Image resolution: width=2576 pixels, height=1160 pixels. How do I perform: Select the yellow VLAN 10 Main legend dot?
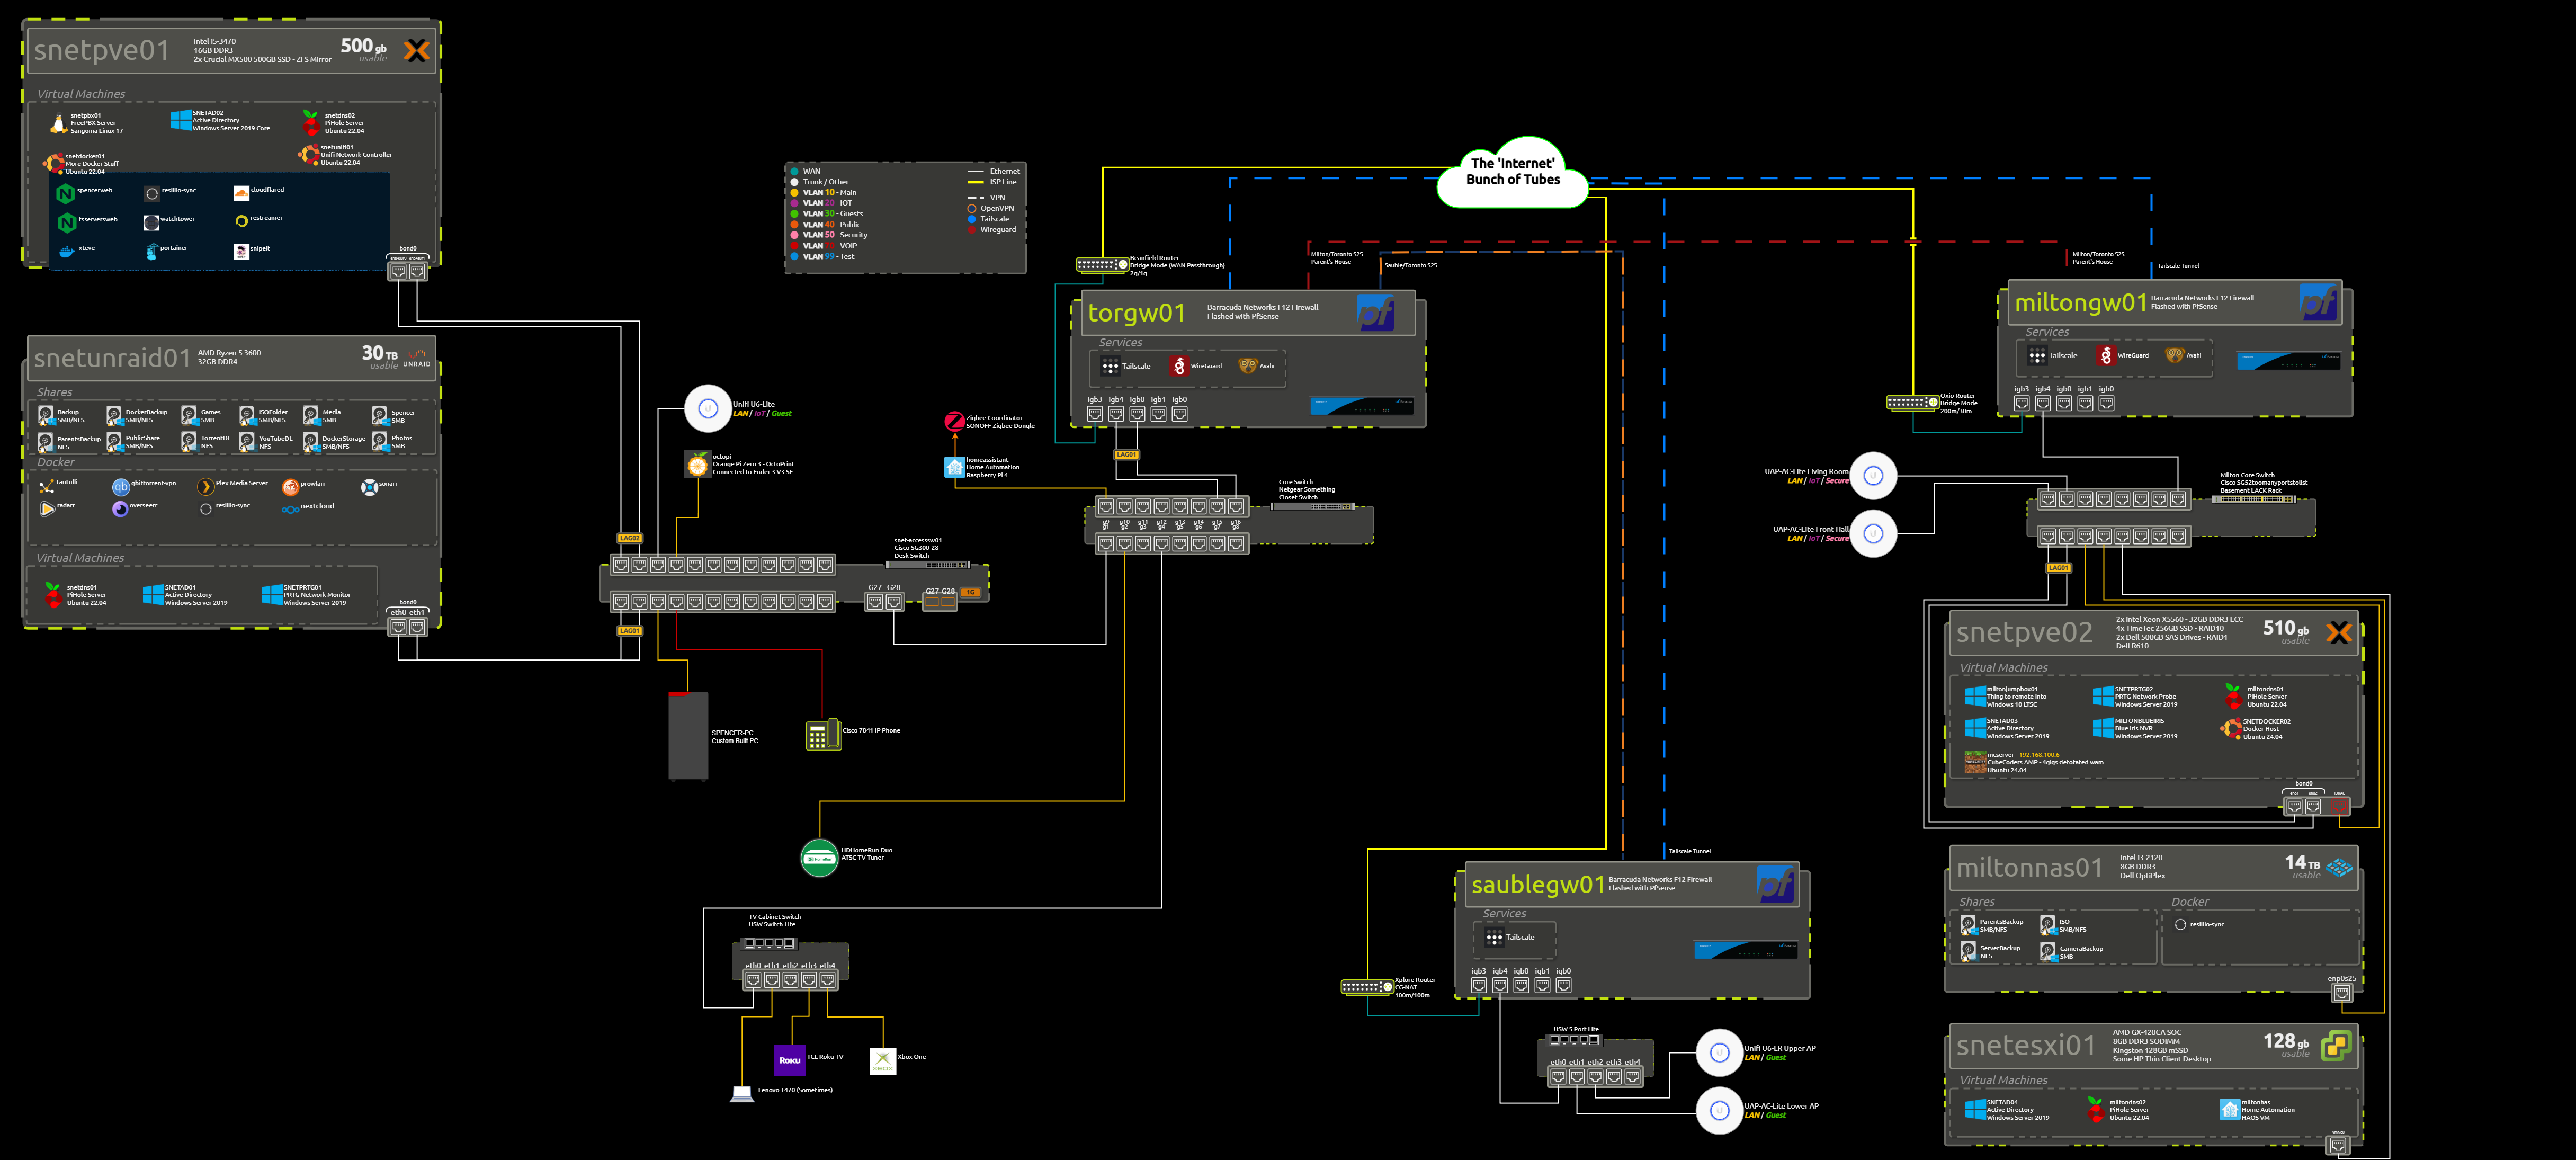coord(794,192)
